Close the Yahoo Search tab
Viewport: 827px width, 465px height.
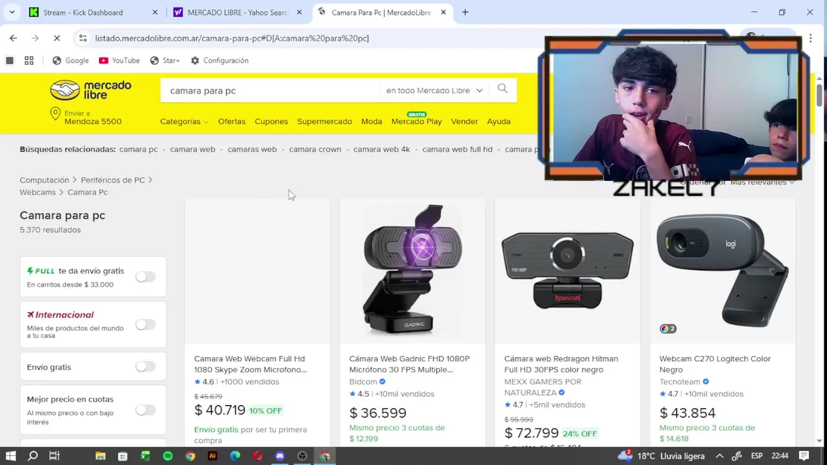(x=299, y=12)
